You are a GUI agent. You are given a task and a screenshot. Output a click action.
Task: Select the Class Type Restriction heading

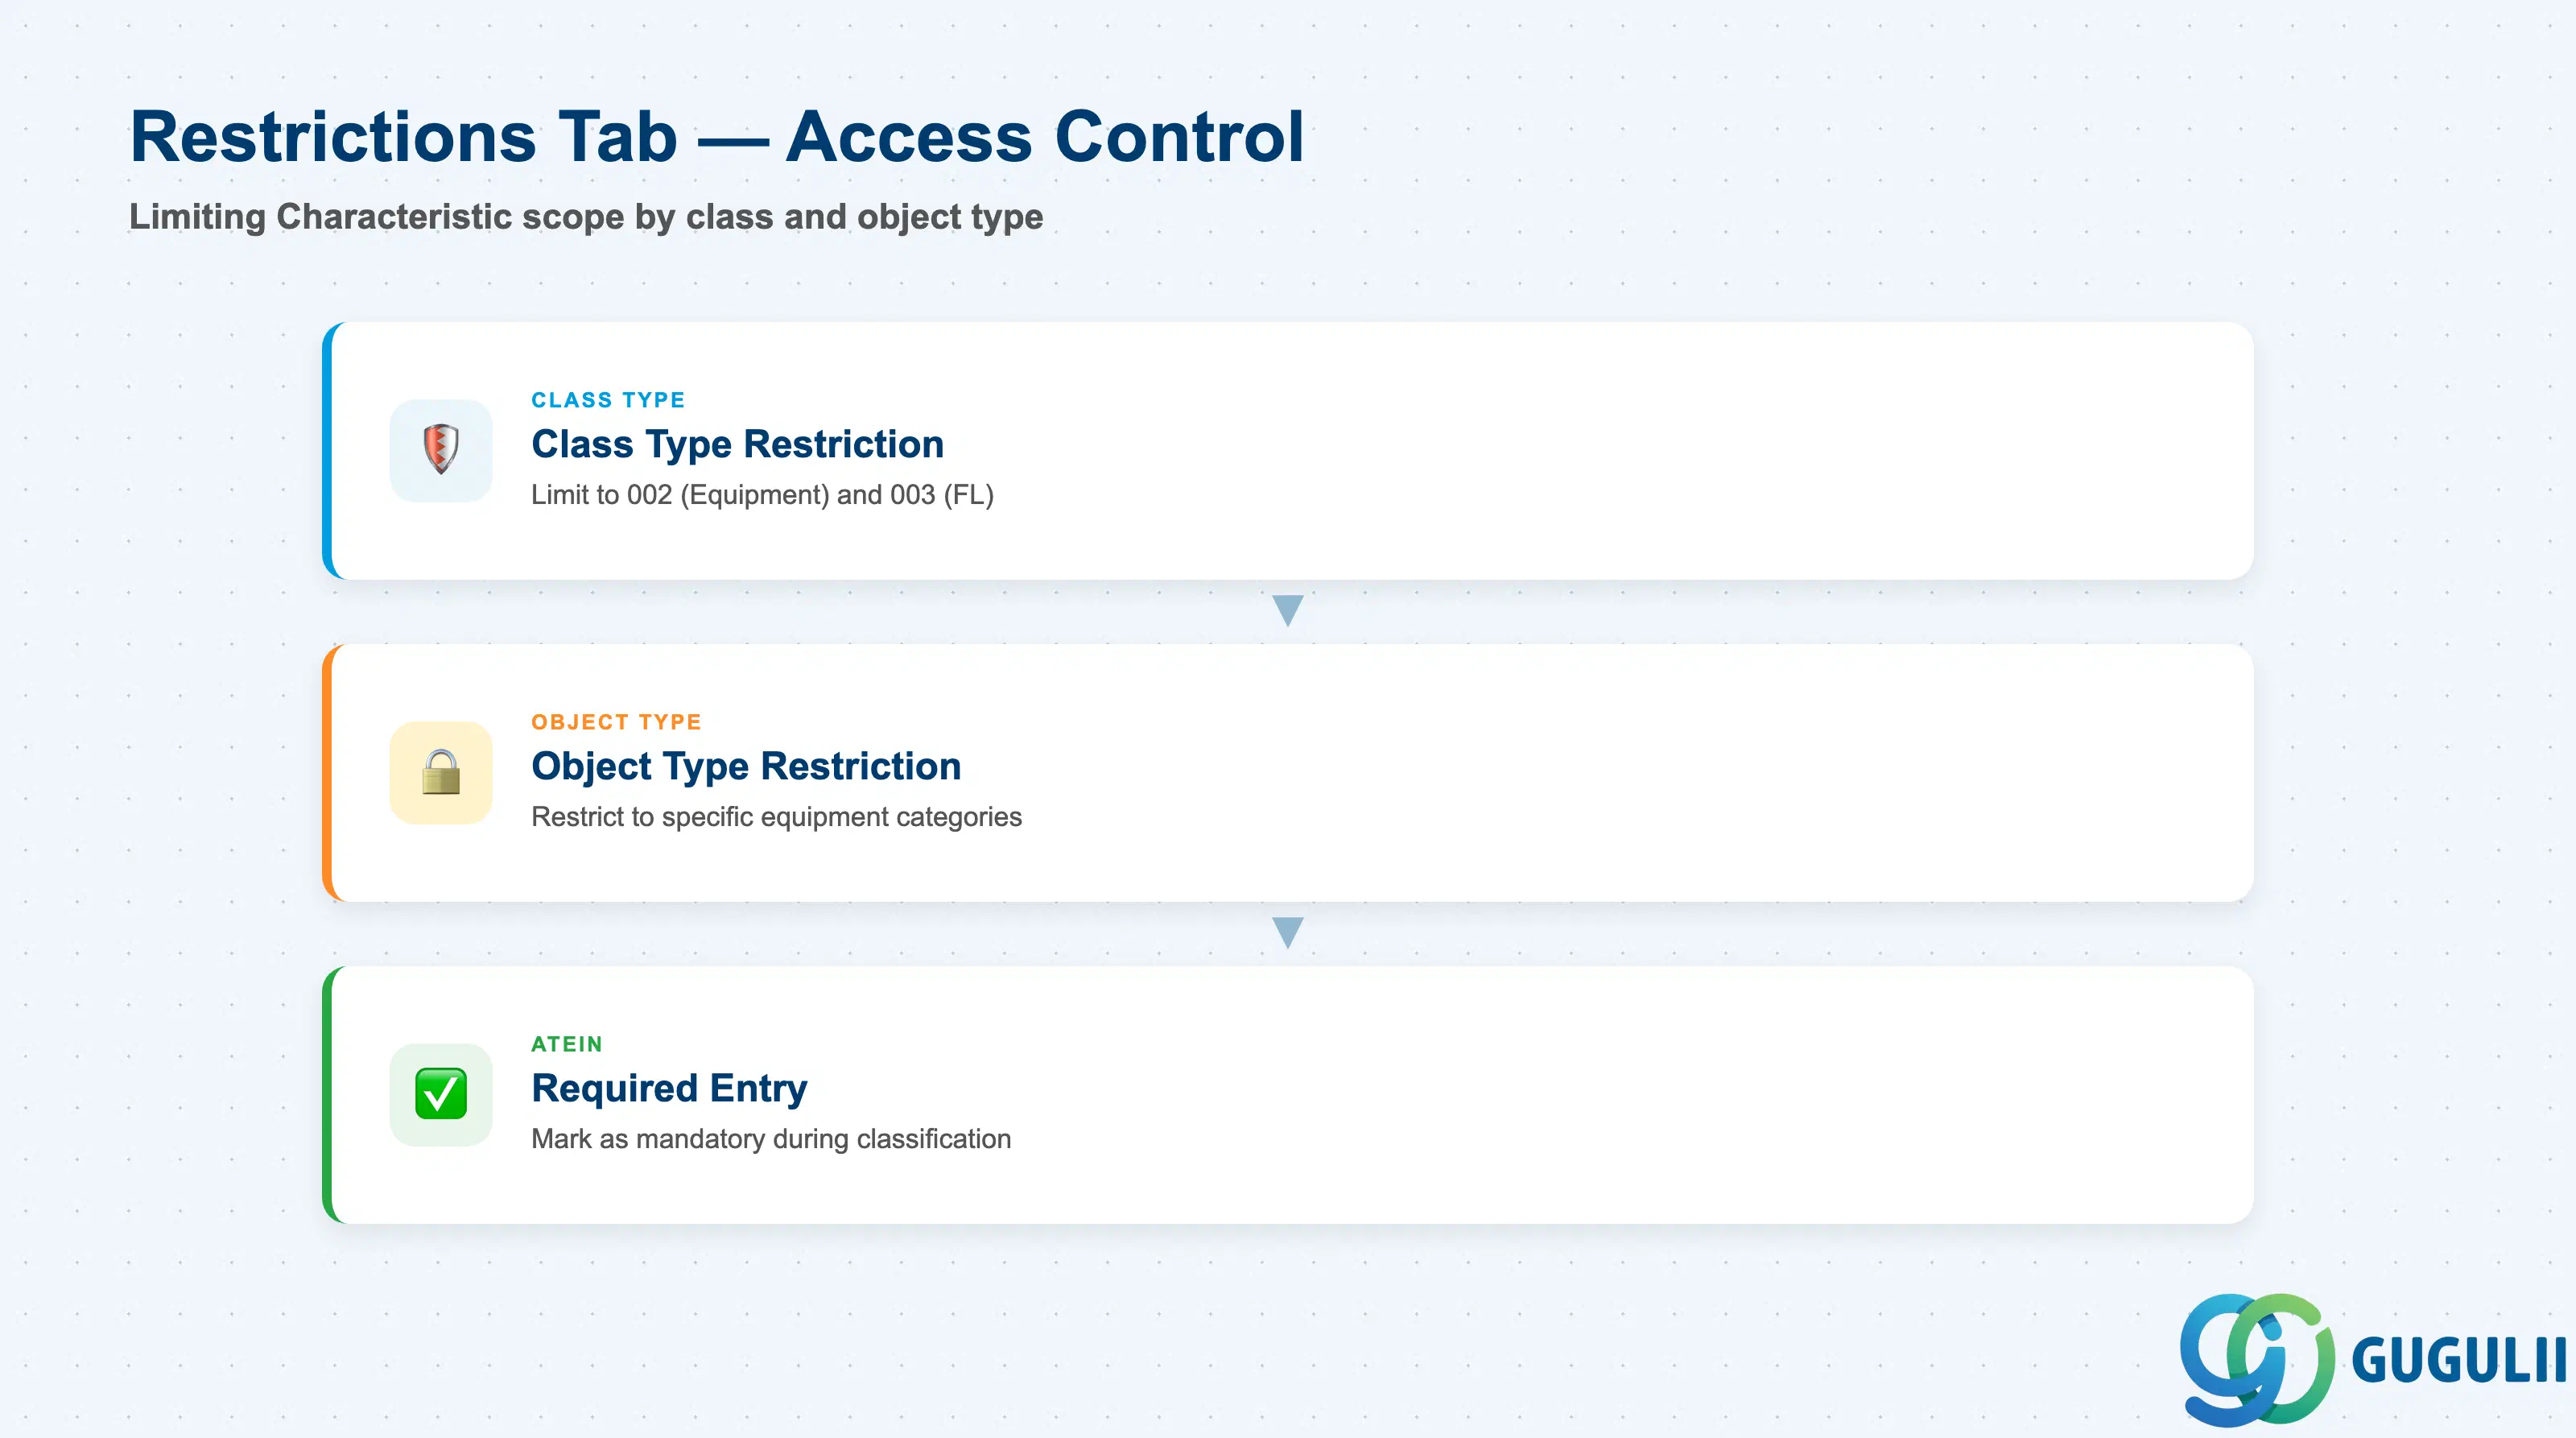tap(737, 444)
